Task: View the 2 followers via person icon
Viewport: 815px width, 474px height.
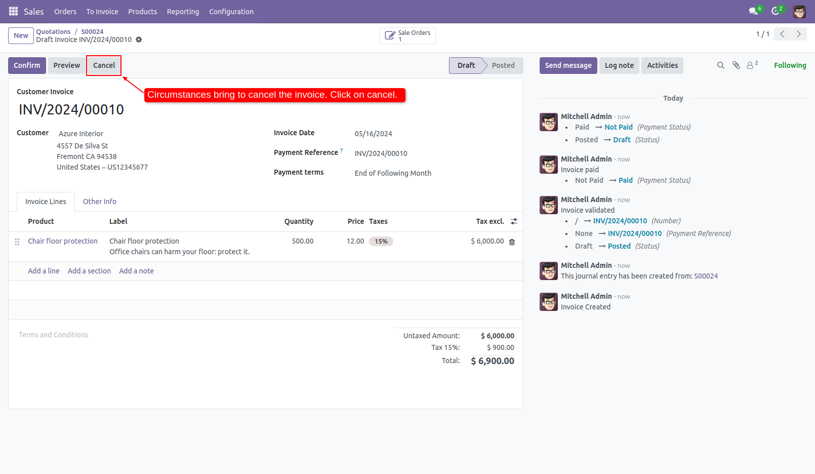Action: [750, 65]
